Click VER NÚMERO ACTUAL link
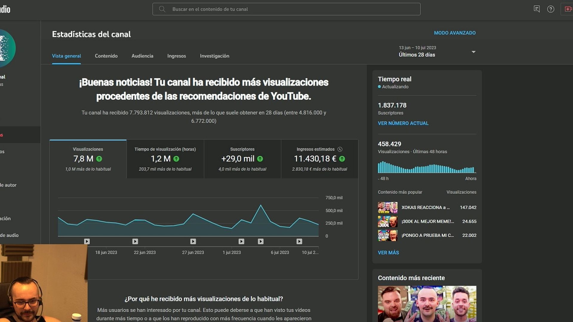573x322 pixels. (403, 123)
